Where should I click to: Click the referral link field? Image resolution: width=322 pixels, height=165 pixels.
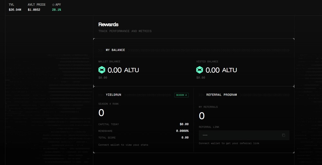tap(244, 135)
